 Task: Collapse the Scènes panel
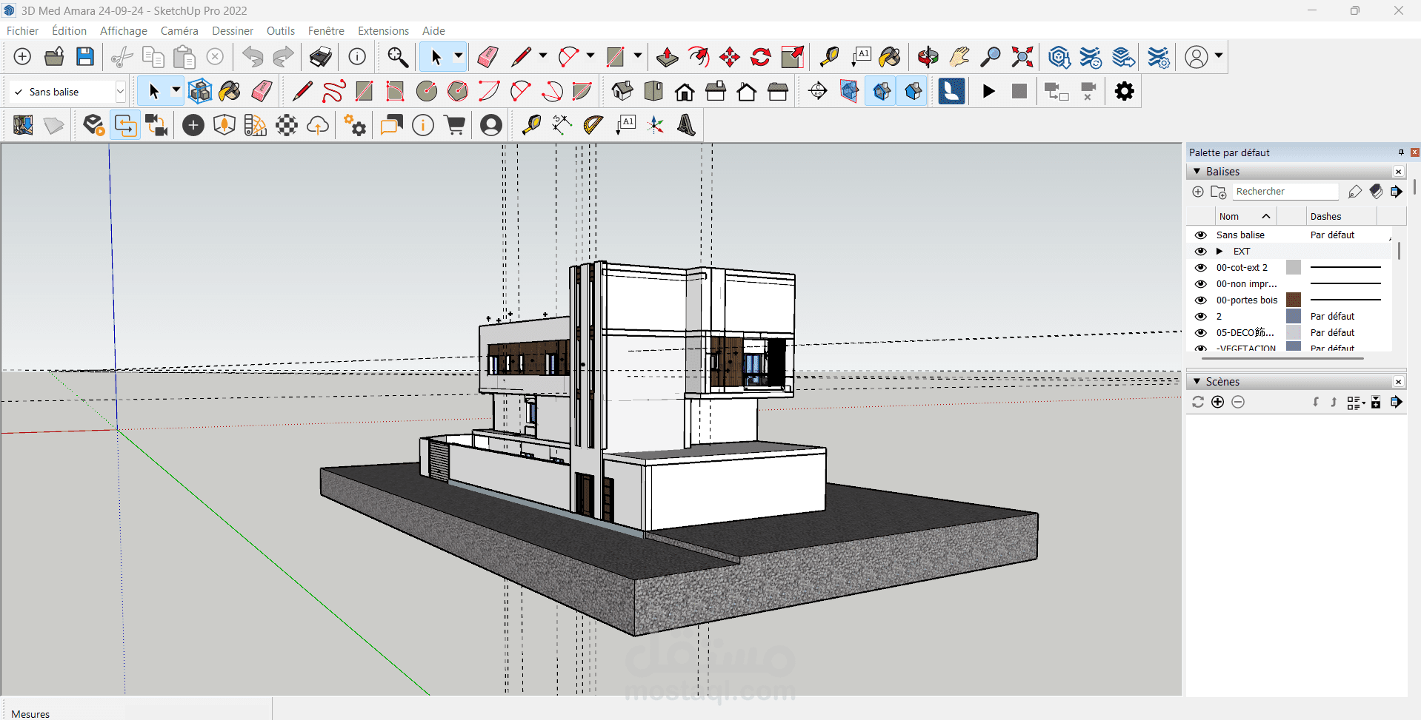click(x=1197, y=382)
